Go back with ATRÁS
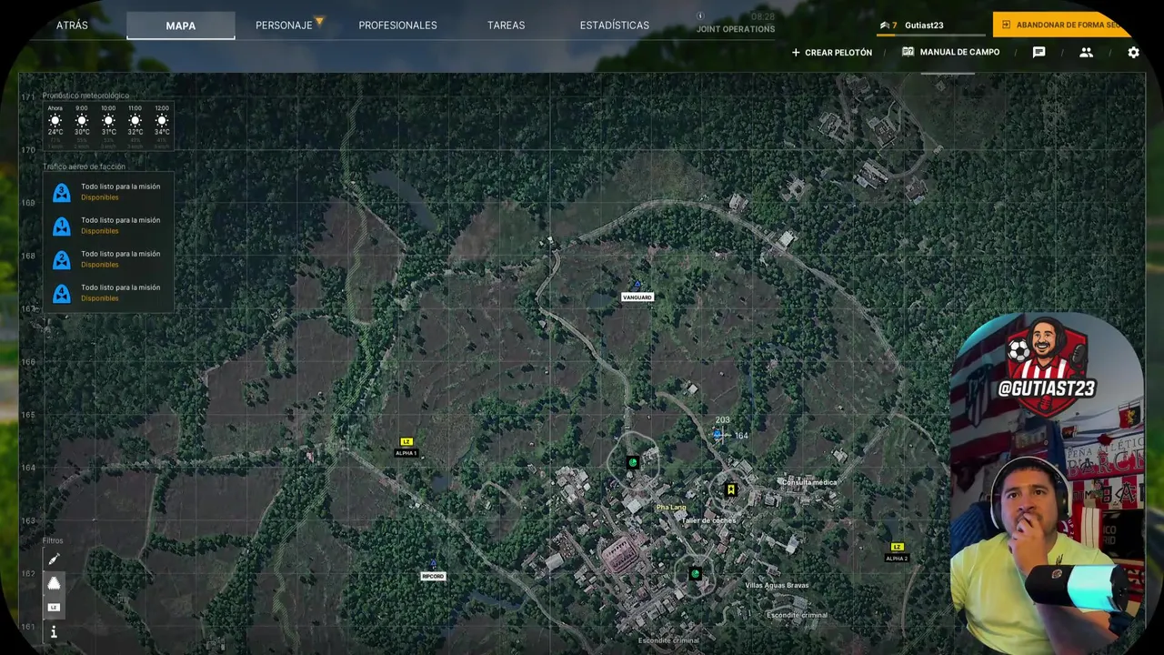Image resolution: width=1164 pixels, height=655 pixels. [72, 25]
